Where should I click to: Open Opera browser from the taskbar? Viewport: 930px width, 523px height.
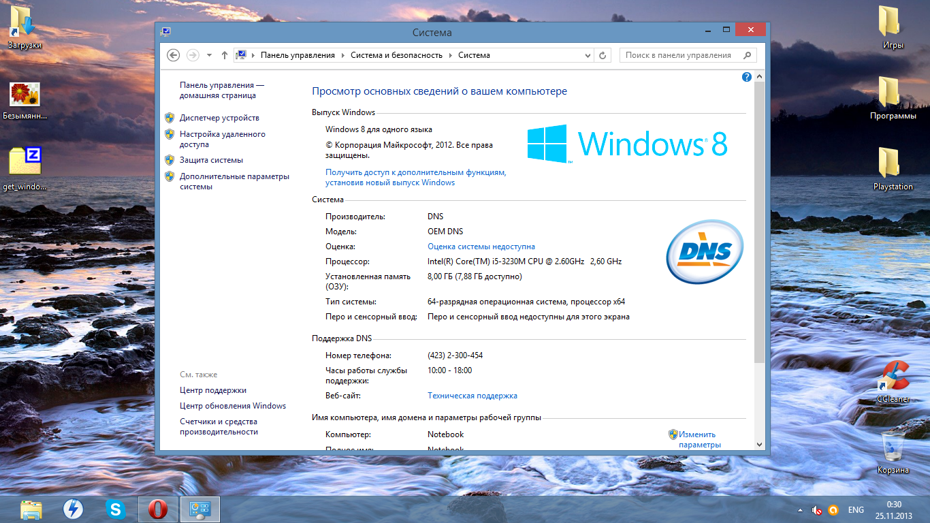pos(157,509)
